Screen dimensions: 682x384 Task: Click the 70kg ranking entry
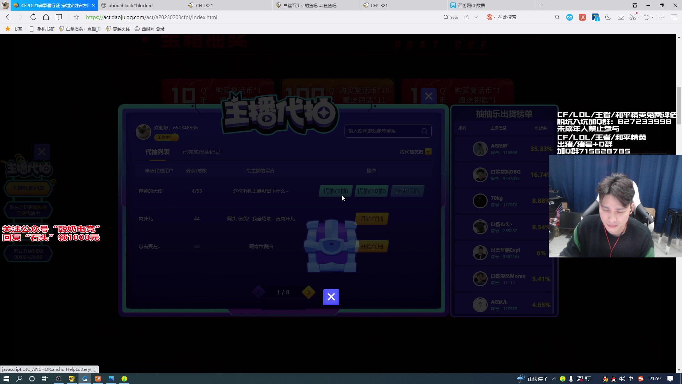pyautogui.click(x=504, y=201)
